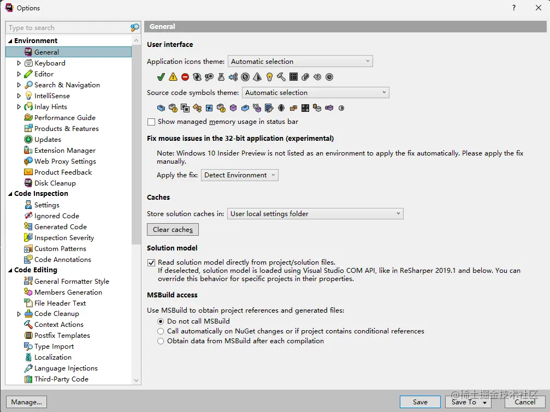550x412 pixels.
Task: Click the Language Injections syringe icon
Action: [x=28, y=368]
